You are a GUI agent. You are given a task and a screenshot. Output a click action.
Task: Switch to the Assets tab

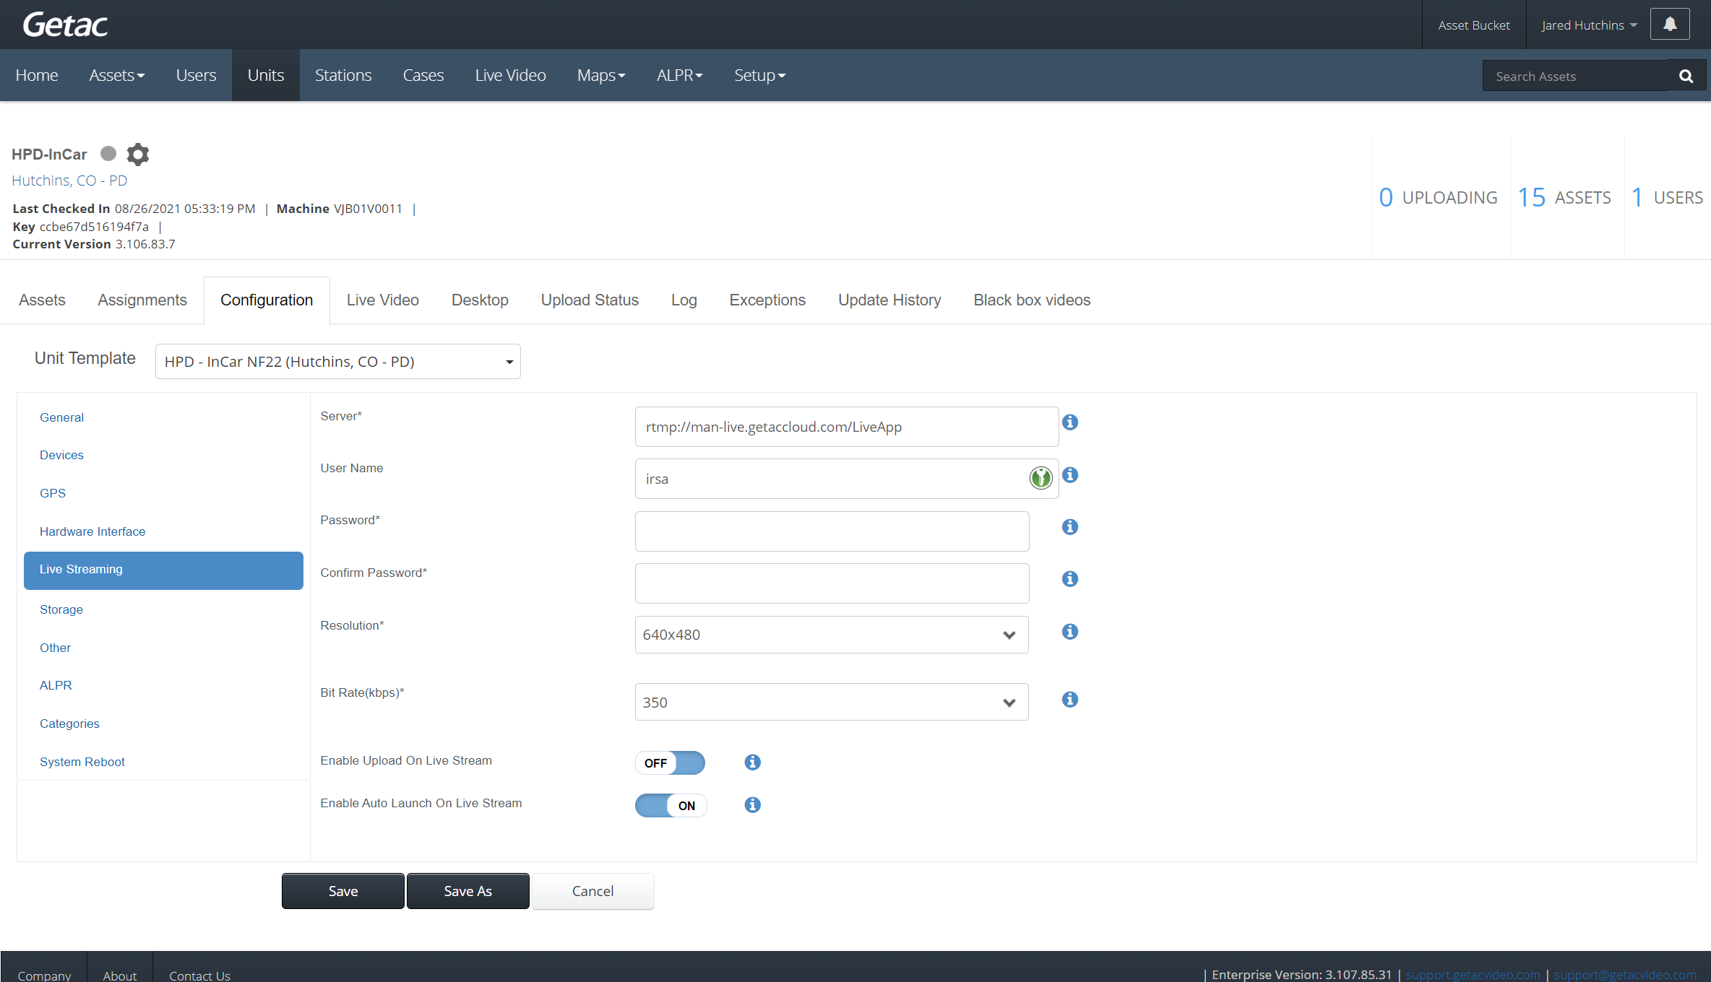tap(42, 300)
